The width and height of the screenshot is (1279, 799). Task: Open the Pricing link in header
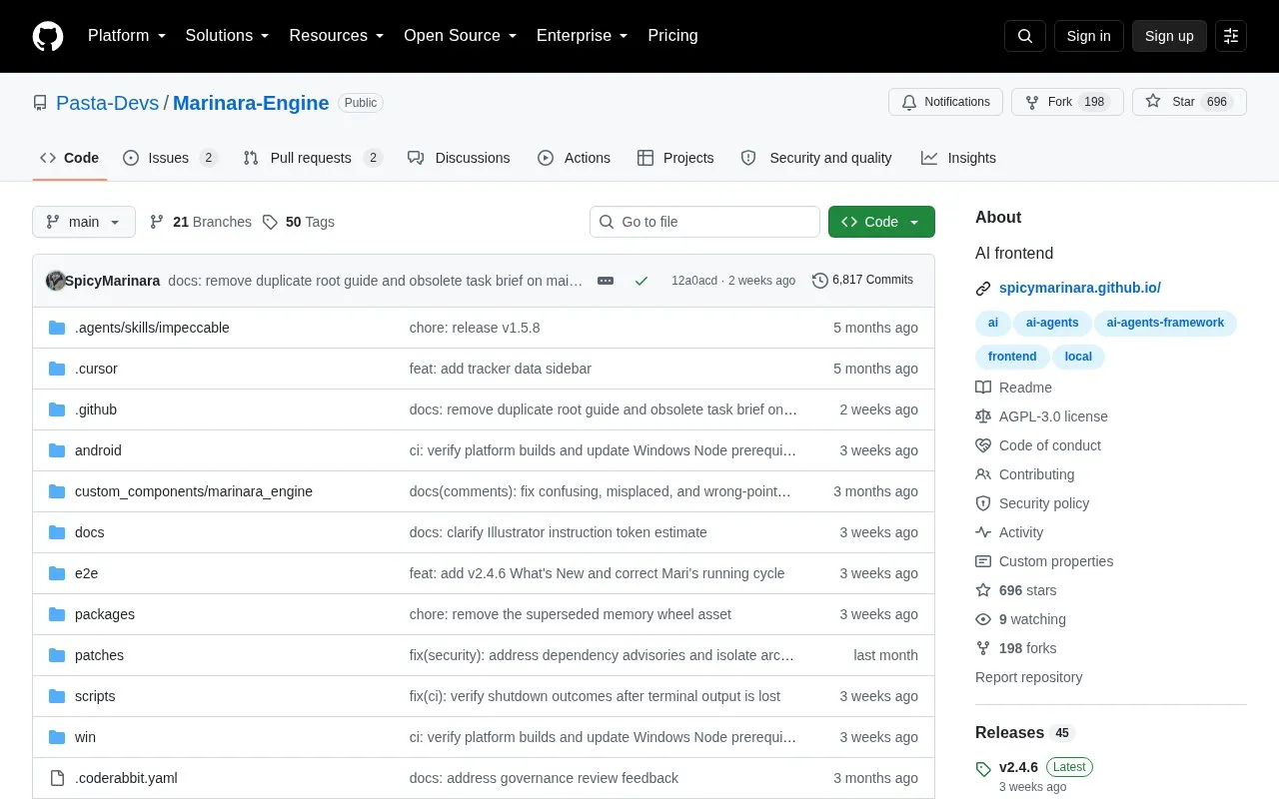672,36
